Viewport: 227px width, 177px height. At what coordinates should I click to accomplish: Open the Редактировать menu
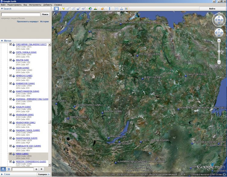[x=14, y=5]
